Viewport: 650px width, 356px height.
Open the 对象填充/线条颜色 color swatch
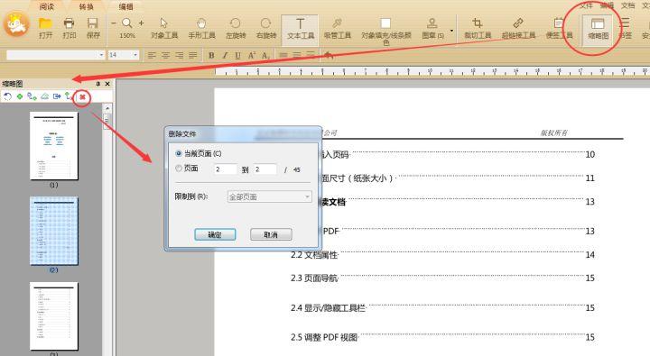pos(385,23)
